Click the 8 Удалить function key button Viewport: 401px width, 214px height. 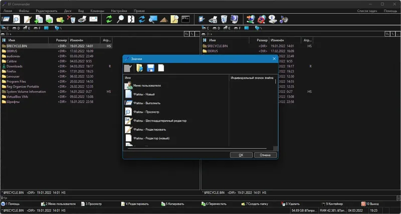290,204
